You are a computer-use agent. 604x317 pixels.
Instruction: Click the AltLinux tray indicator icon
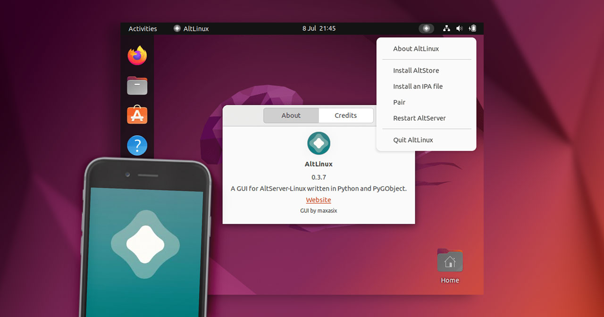click(x=426, y=29)
